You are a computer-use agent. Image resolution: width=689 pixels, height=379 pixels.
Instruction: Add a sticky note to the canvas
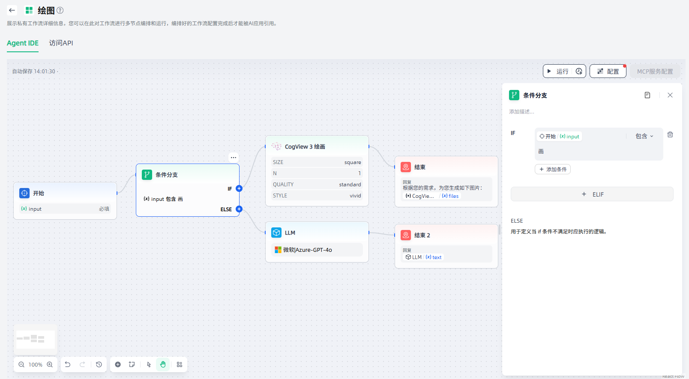[132, 364]
